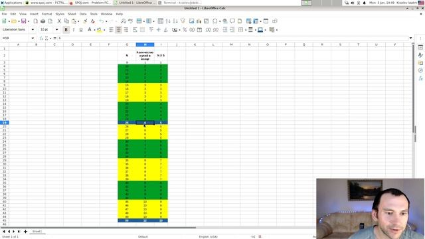Click the Sort Ascending icon
Screen dimensions: 425x239
(x=168, y=21)
